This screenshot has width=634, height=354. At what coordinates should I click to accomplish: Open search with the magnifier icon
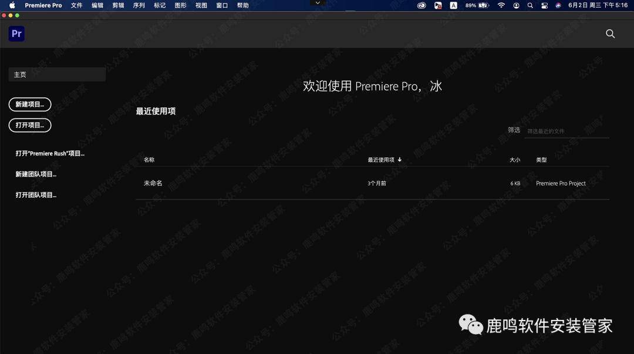(610, 34)
